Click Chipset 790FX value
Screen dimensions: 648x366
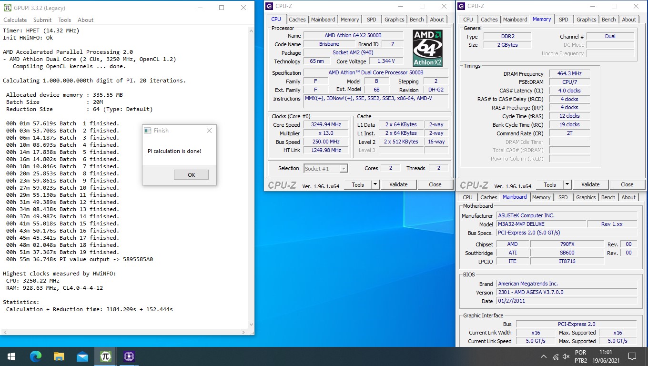(x=567, y=244)
